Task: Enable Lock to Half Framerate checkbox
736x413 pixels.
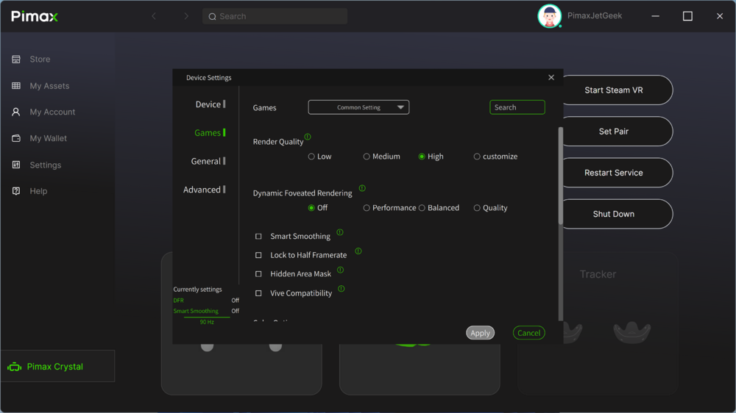Action: point(258,255)
